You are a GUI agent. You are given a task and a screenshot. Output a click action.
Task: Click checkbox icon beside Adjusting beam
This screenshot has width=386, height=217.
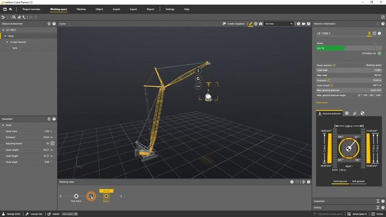coord(52,143)
